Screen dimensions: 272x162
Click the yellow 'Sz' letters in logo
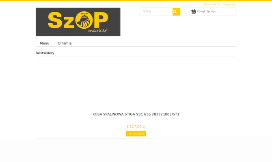coord(61,20)
